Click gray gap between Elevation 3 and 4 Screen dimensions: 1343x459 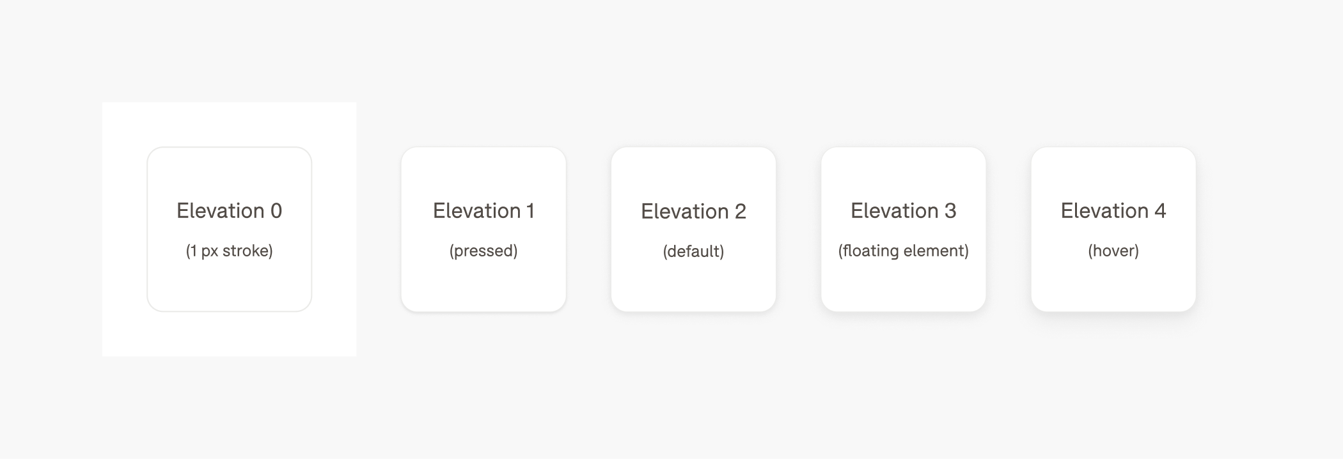point(1009,229)
